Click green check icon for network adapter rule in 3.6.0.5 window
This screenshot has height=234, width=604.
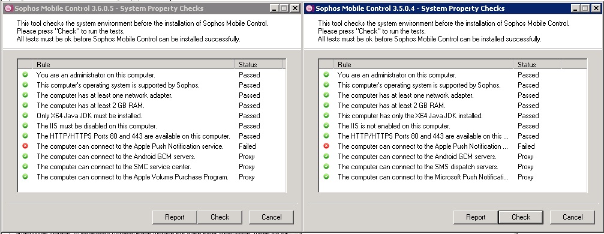point(25,95)
